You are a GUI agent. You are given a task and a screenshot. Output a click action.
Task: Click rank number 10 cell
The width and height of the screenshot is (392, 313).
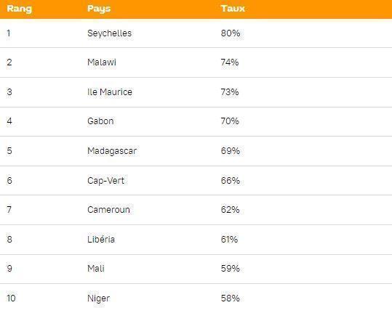click(x=11, y=298)
